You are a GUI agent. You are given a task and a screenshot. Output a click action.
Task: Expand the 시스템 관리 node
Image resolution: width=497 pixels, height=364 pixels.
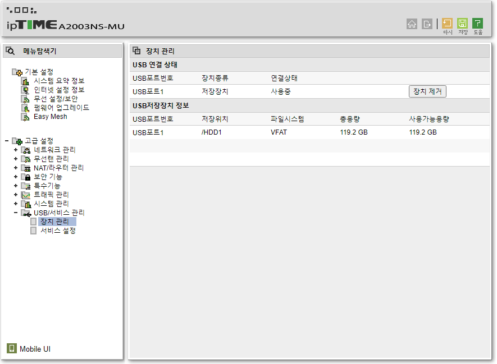pyautogui.click(x=16, y=204)
